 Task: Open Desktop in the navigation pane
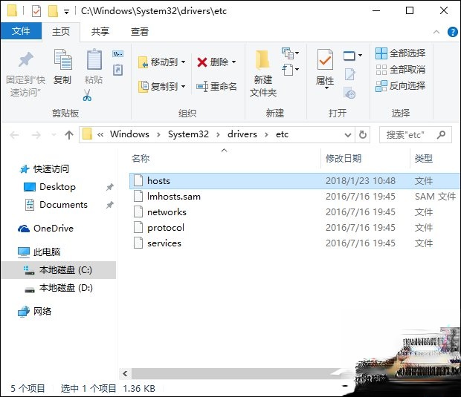click(x=50, y=187)
